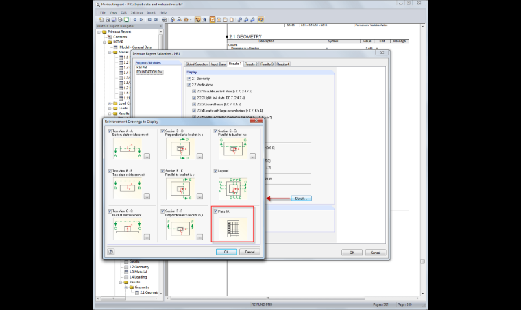Screen dimensions: 521x310
Task: Click the highlighted orange page view icon
Action: tap(213, 20)
